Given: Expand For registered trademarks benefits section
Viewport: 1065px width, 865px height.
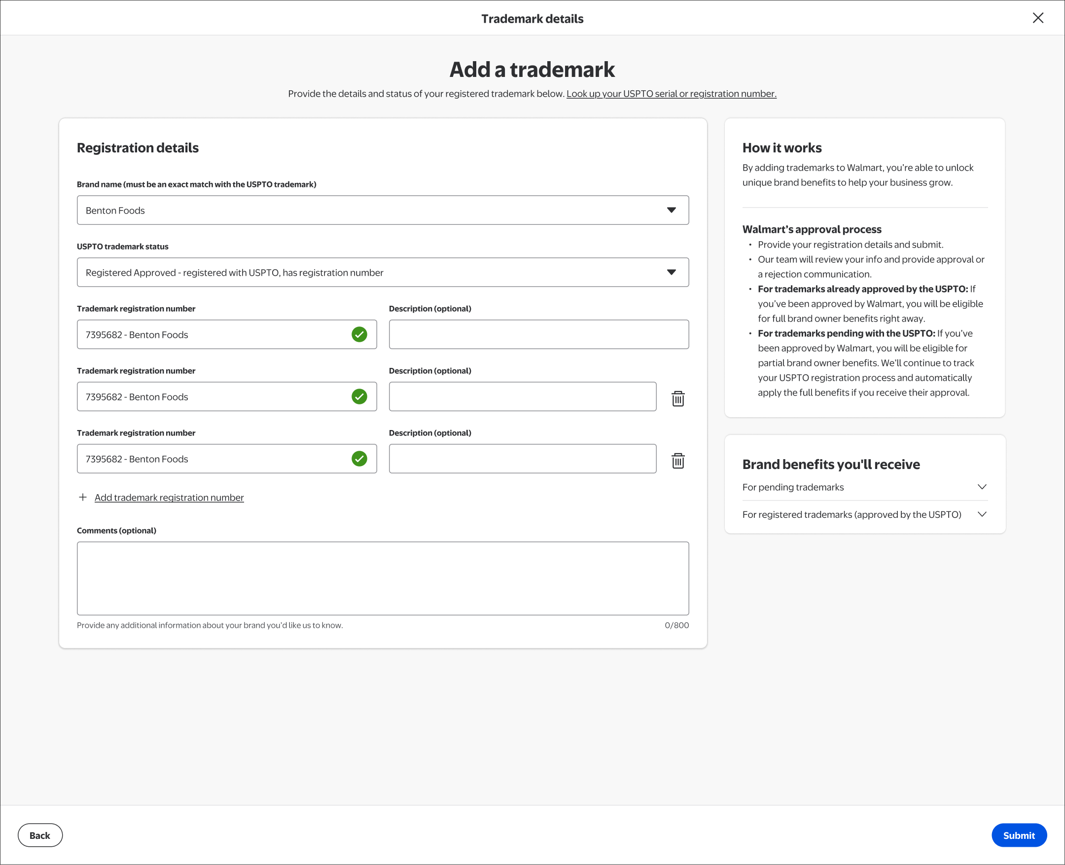Looking at the screenshot, I should (864, 514).
